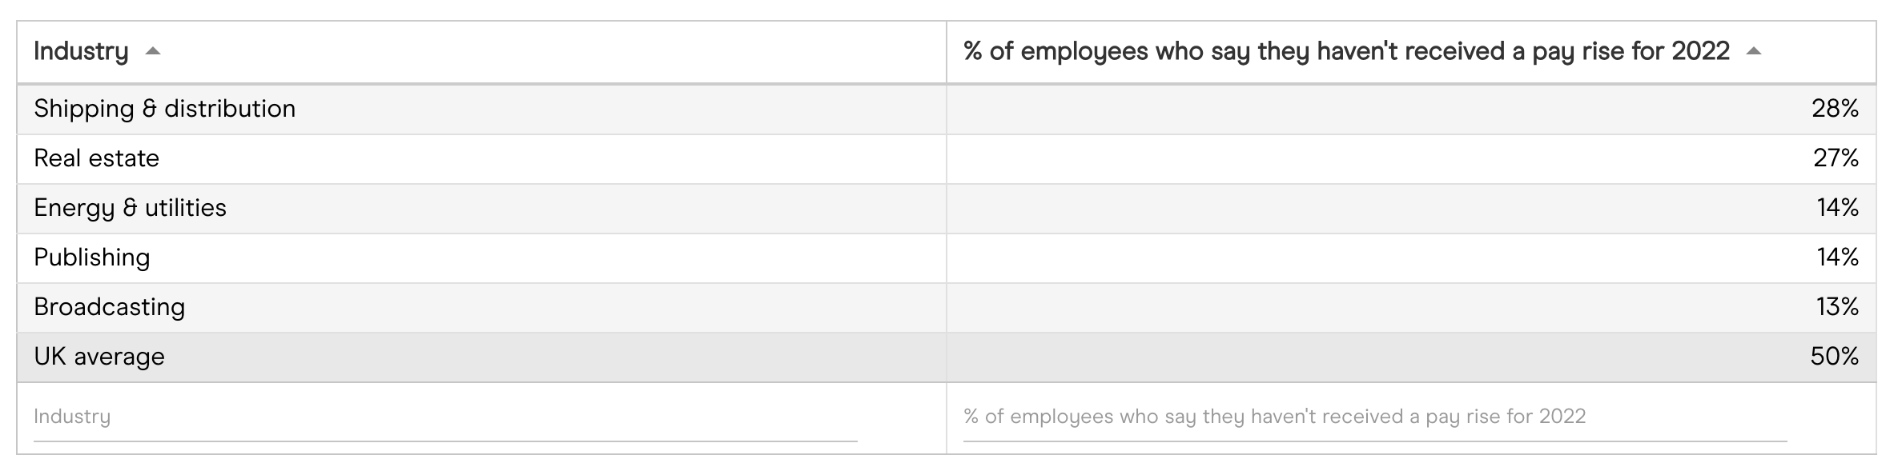Click the Industry header text
The image size is (1898, 475).
click(x=81, y=52)
